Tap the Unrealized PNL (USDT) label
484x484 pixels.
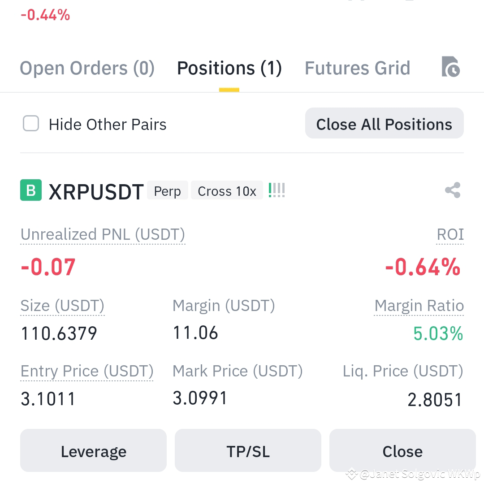point(103,234)
